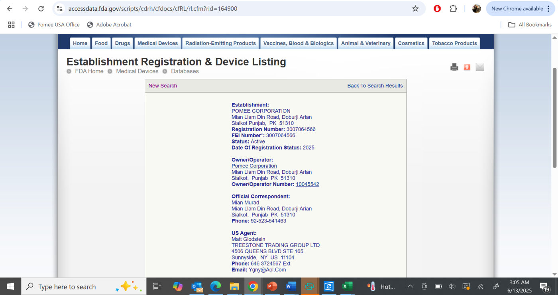Viewport: 558px width, 295px height.
Task: Open Excel from the taskbar
Action: 347,286
